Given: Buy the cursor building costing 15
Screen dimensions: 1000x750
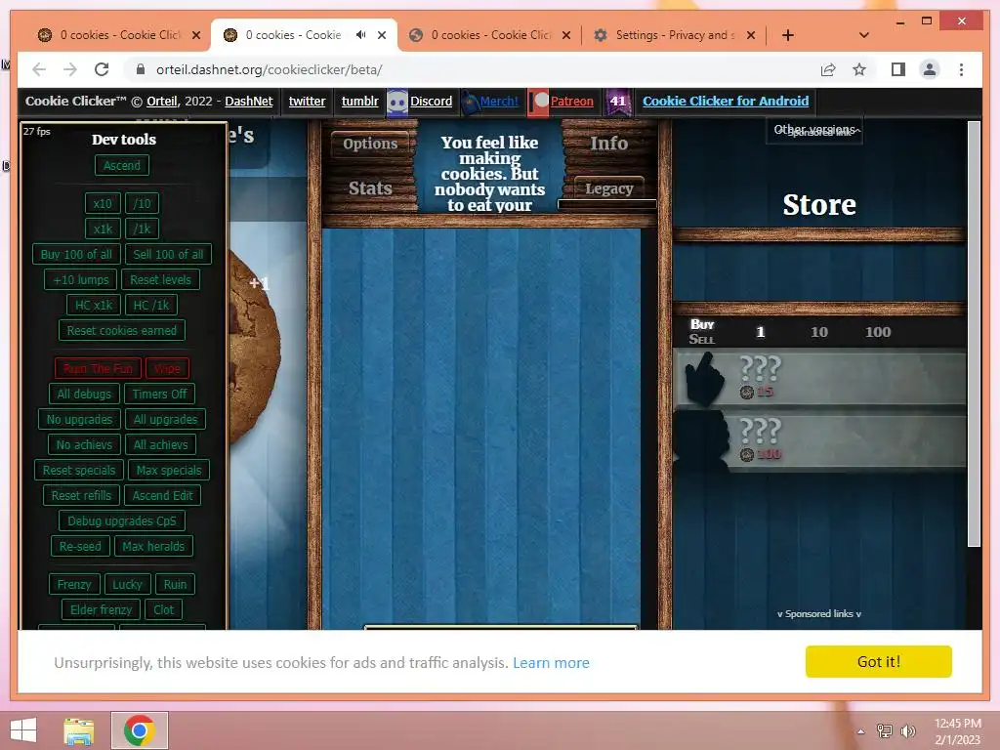Looking at the screenshot, I should click(819, 378).
